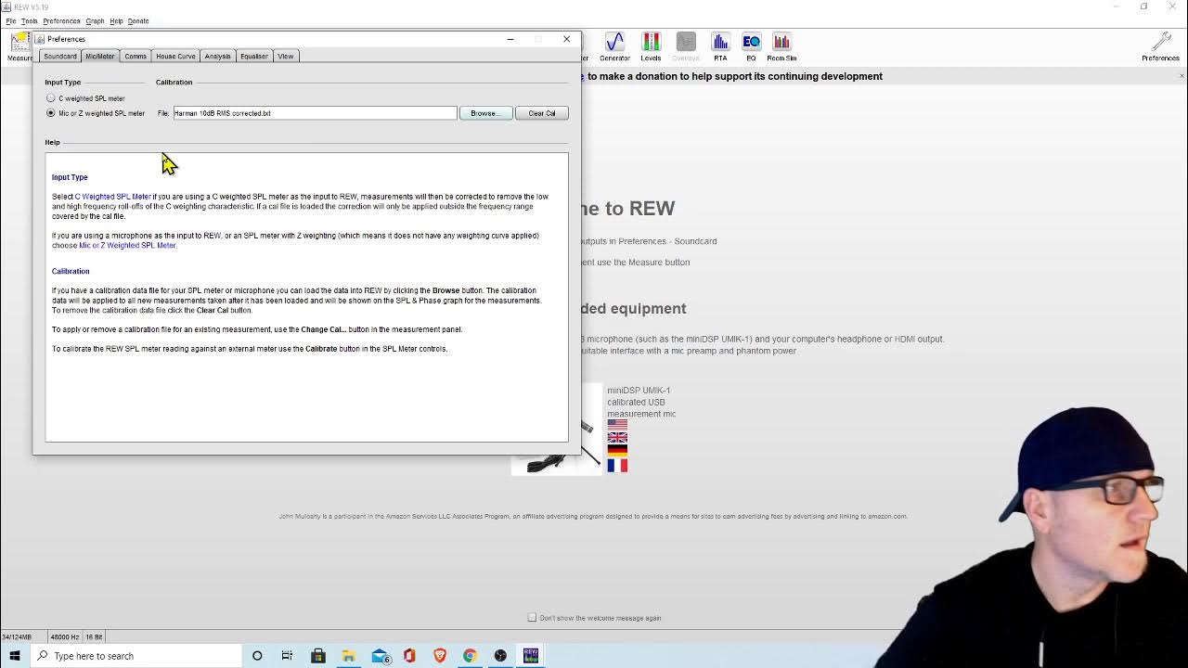Launch Brave browser from the taskbar

(440, 656)
